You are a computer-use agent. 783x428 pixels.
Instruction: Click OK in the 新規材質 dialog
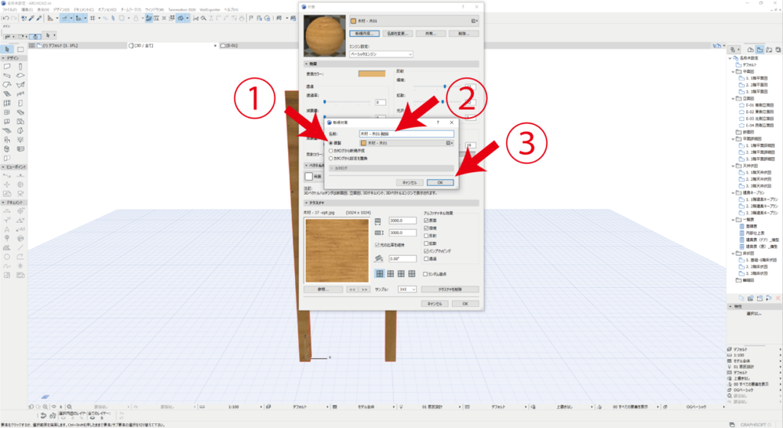440,182
